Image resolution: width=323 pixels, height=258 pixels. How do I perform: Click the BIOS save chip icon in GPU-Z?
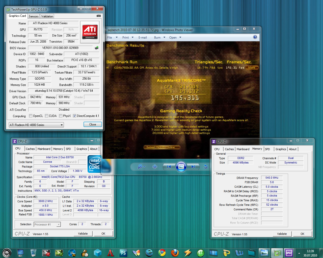point(97,48)
